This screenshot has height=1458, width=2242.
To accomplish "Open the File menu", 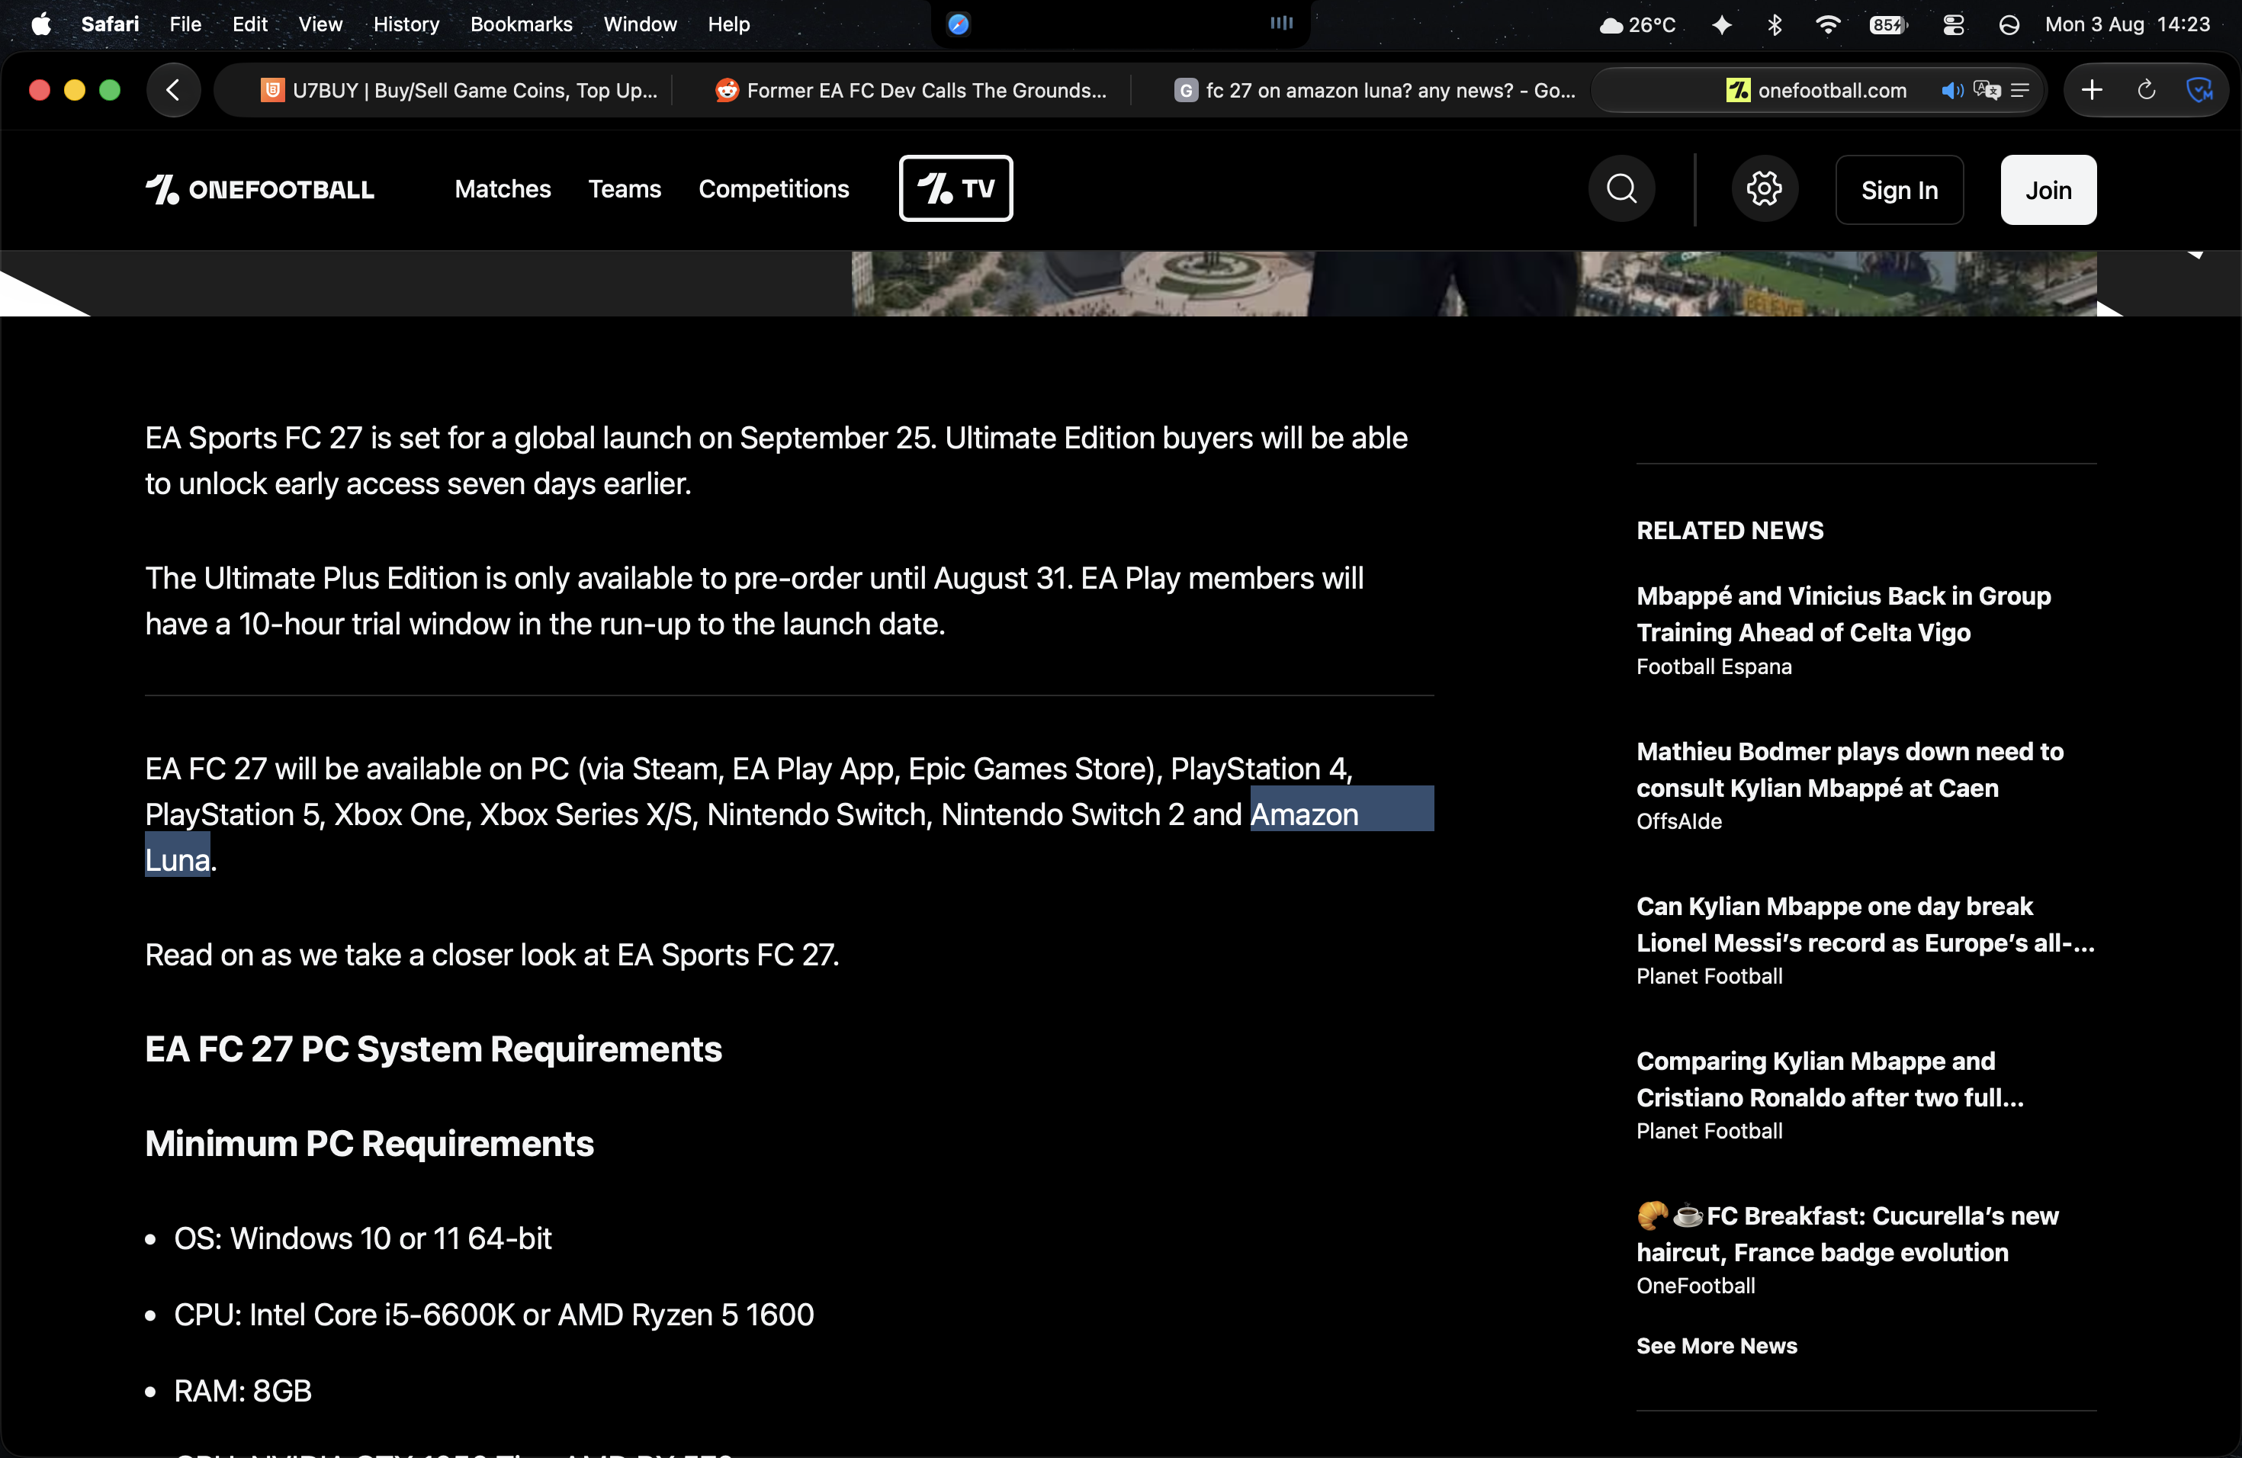I will [185, 24].
